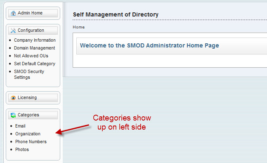This screenshot has width=267, height=163.
Task: Open SMOD Security Settings
Action: click(x=29, y=74)
